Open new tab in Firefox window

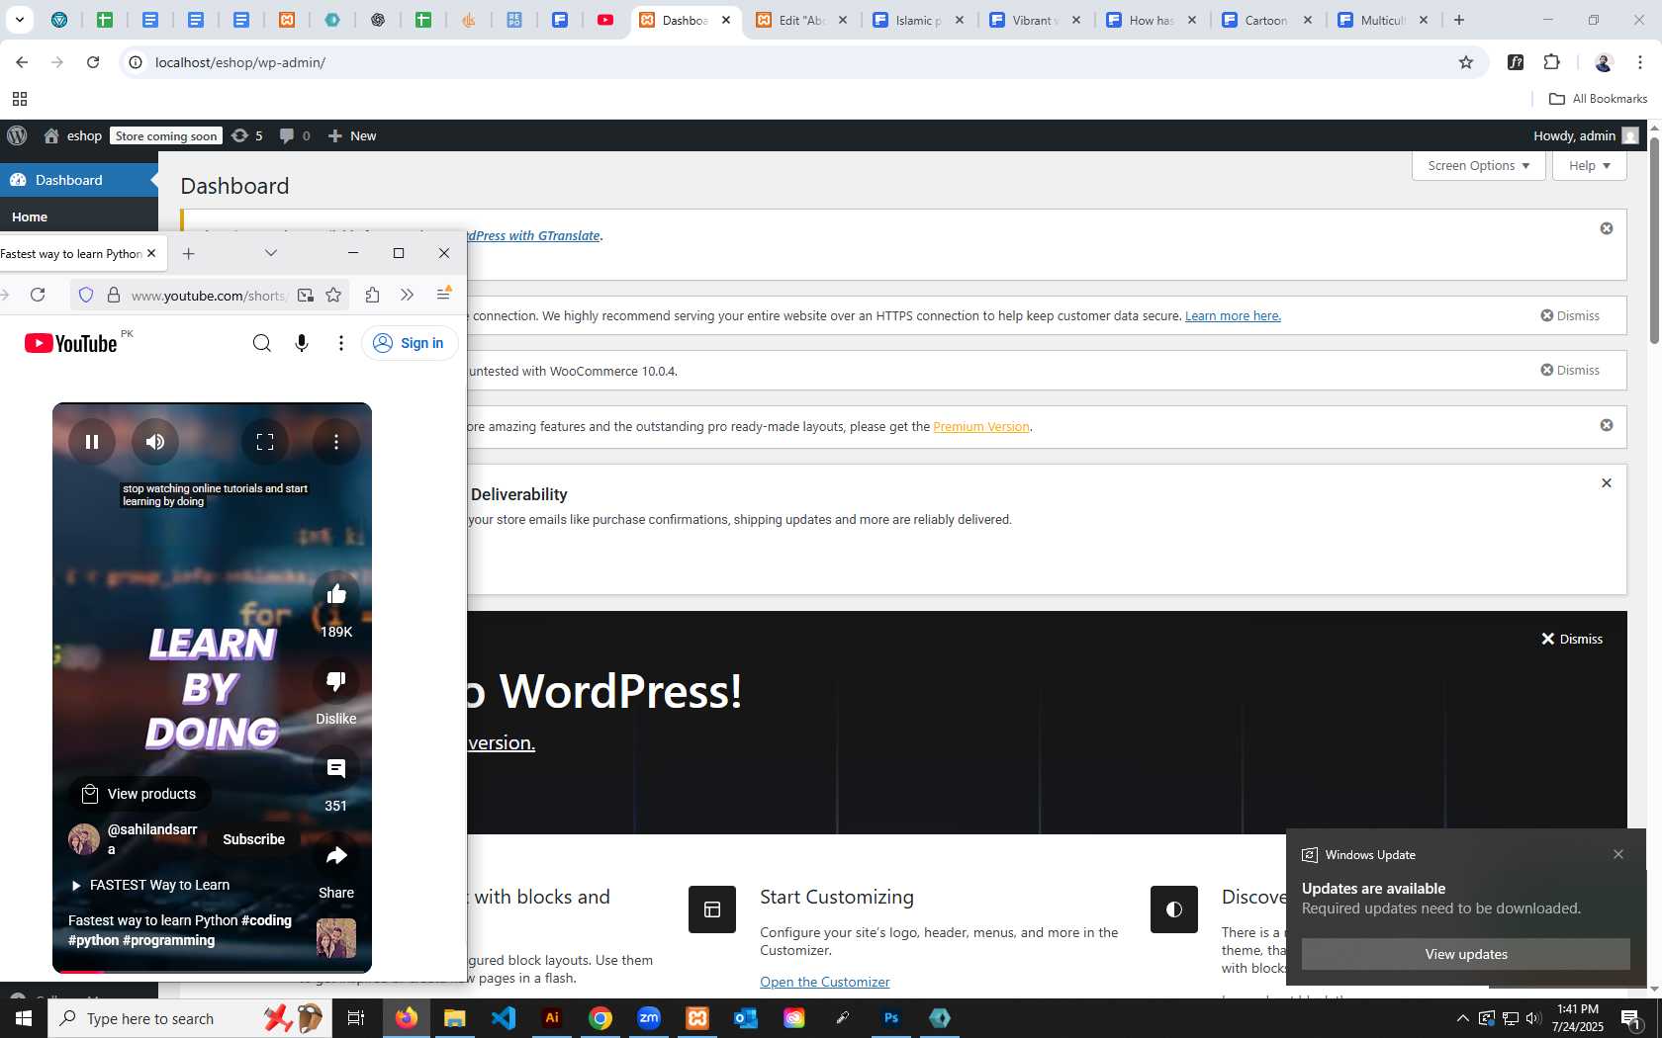coord(188,254)
